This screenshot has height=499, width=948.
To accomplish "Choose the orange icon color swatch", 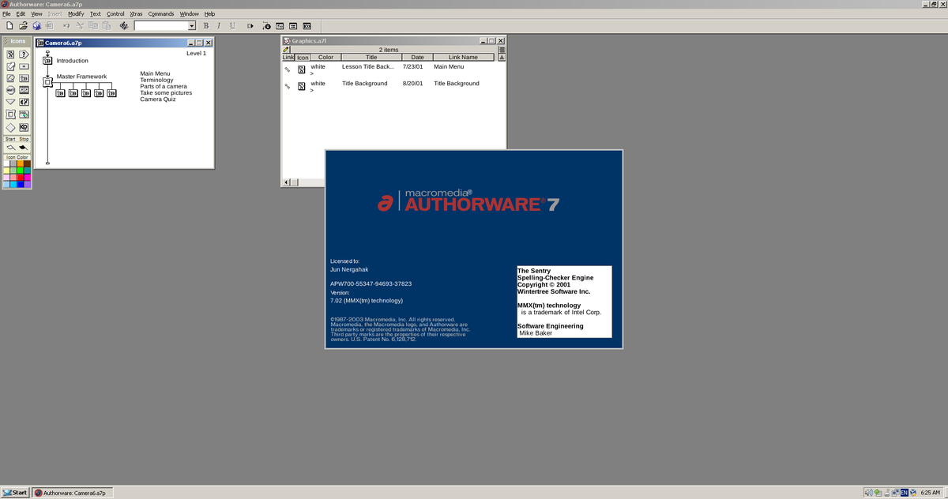I will pyautogui.click(x=21, y=163).
